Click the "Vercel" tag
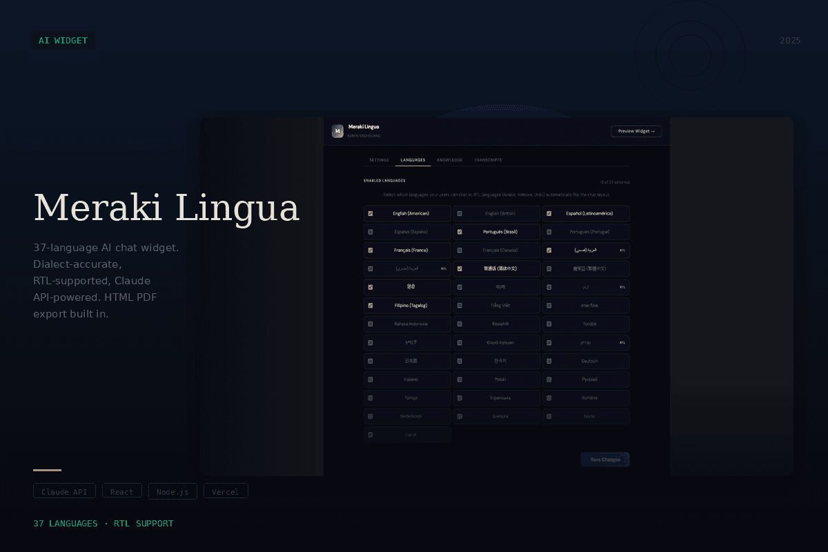Image resolution: width=828 pixels, height=552 pixels. click(x=226, y=492)
